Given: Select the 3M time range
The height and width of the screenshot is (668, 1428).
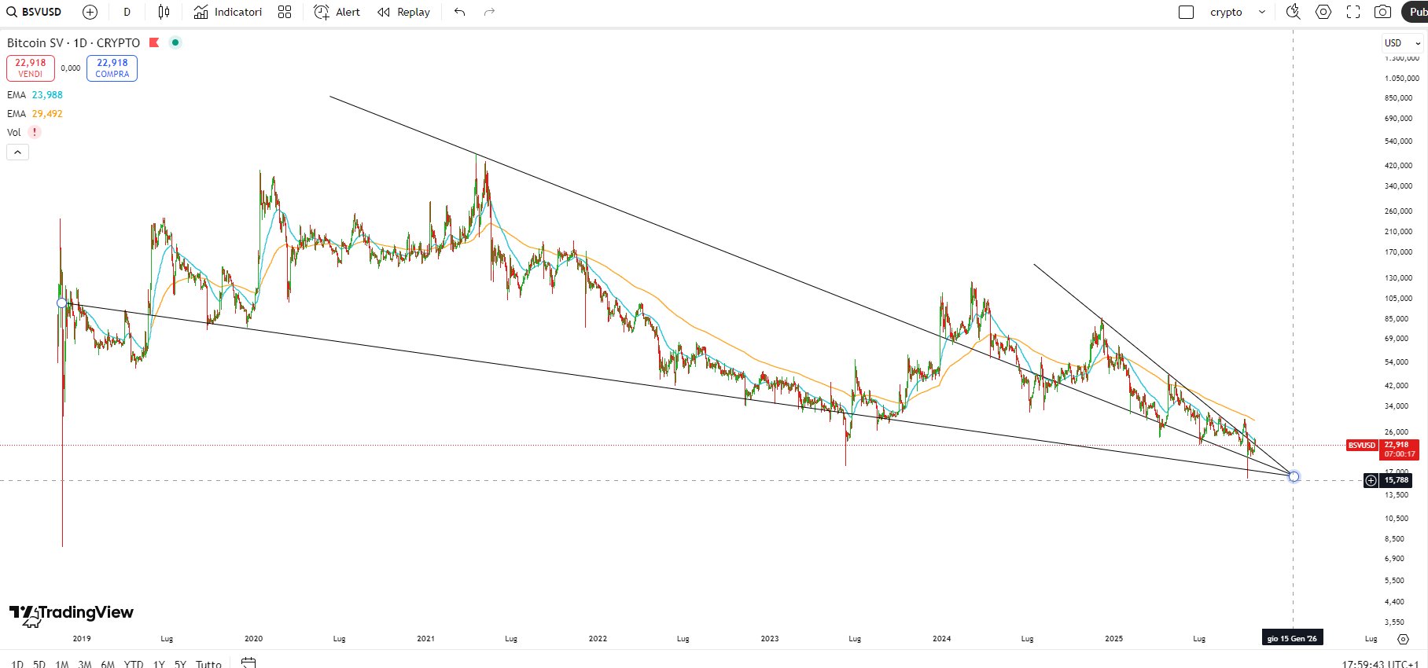Looking at the screenshot, I should 85,664.
